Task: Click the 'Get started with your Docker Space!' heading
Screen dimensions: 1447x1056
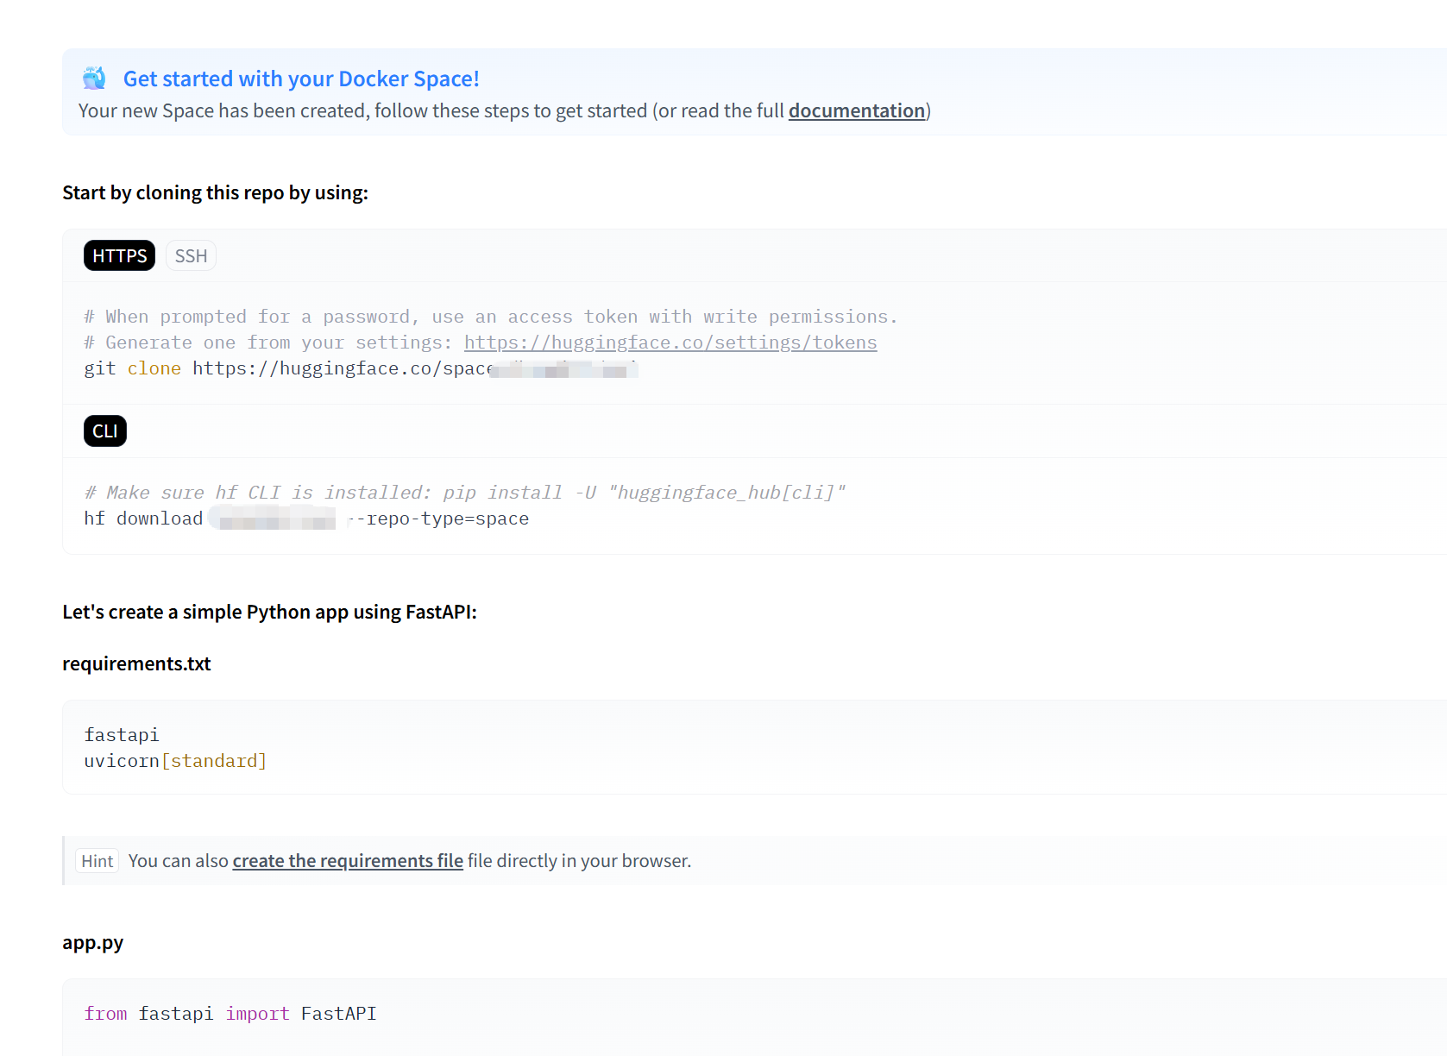Action: [300, 79]
